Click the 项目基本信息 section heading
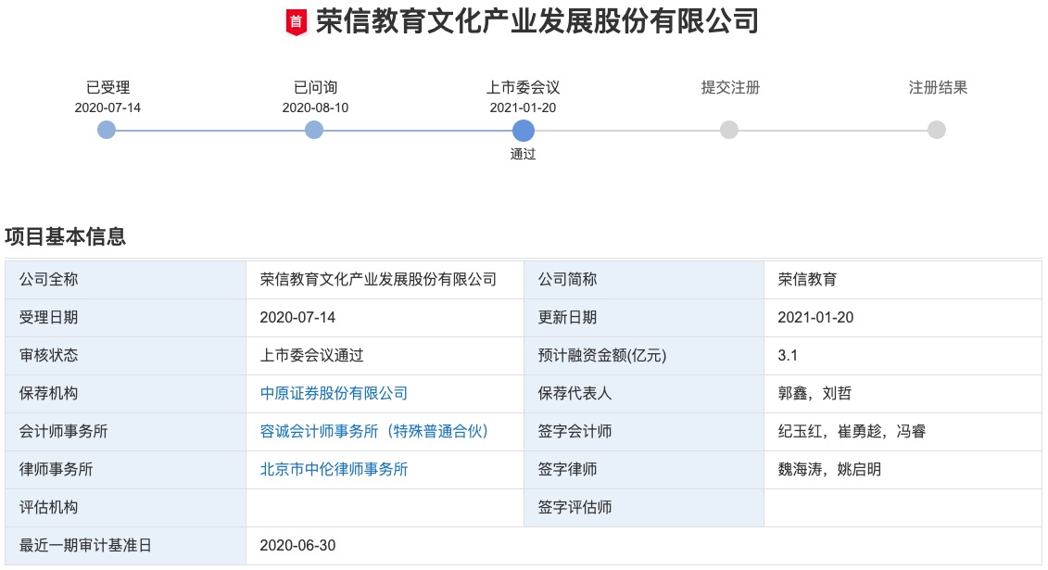The height and width of the screenshot is (570, 1048). point(66,236)
